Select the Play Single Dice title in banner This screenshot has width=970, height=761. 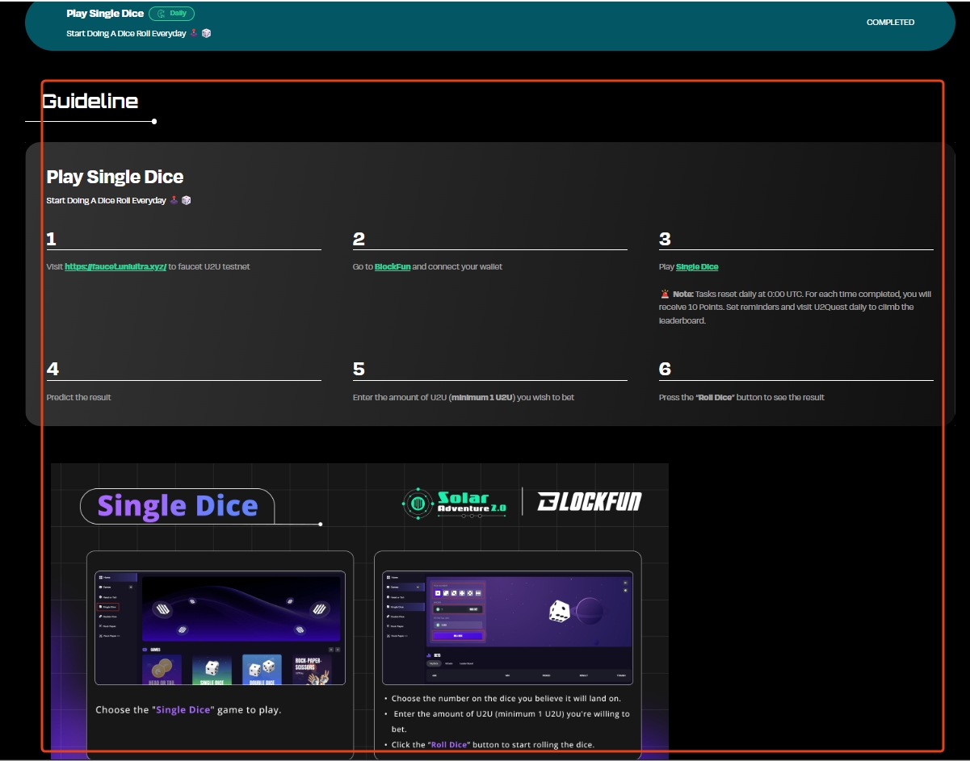[x=105, y=14]
